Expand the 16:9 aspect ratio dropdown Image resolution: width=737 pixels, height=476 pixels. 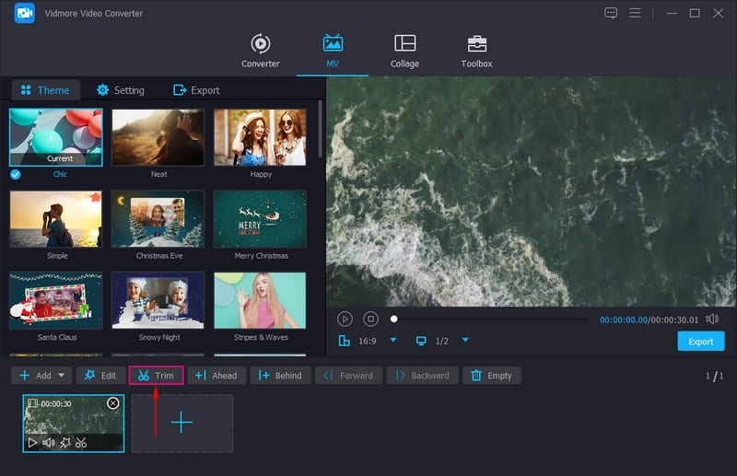(x=393, y=341)
